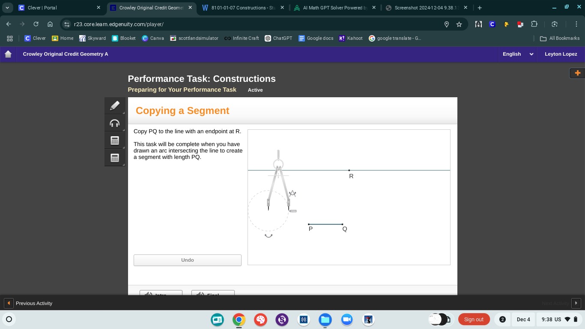The image size is (585, 329).
Task: Open the Kahoot bookmark
Action: 351,38
